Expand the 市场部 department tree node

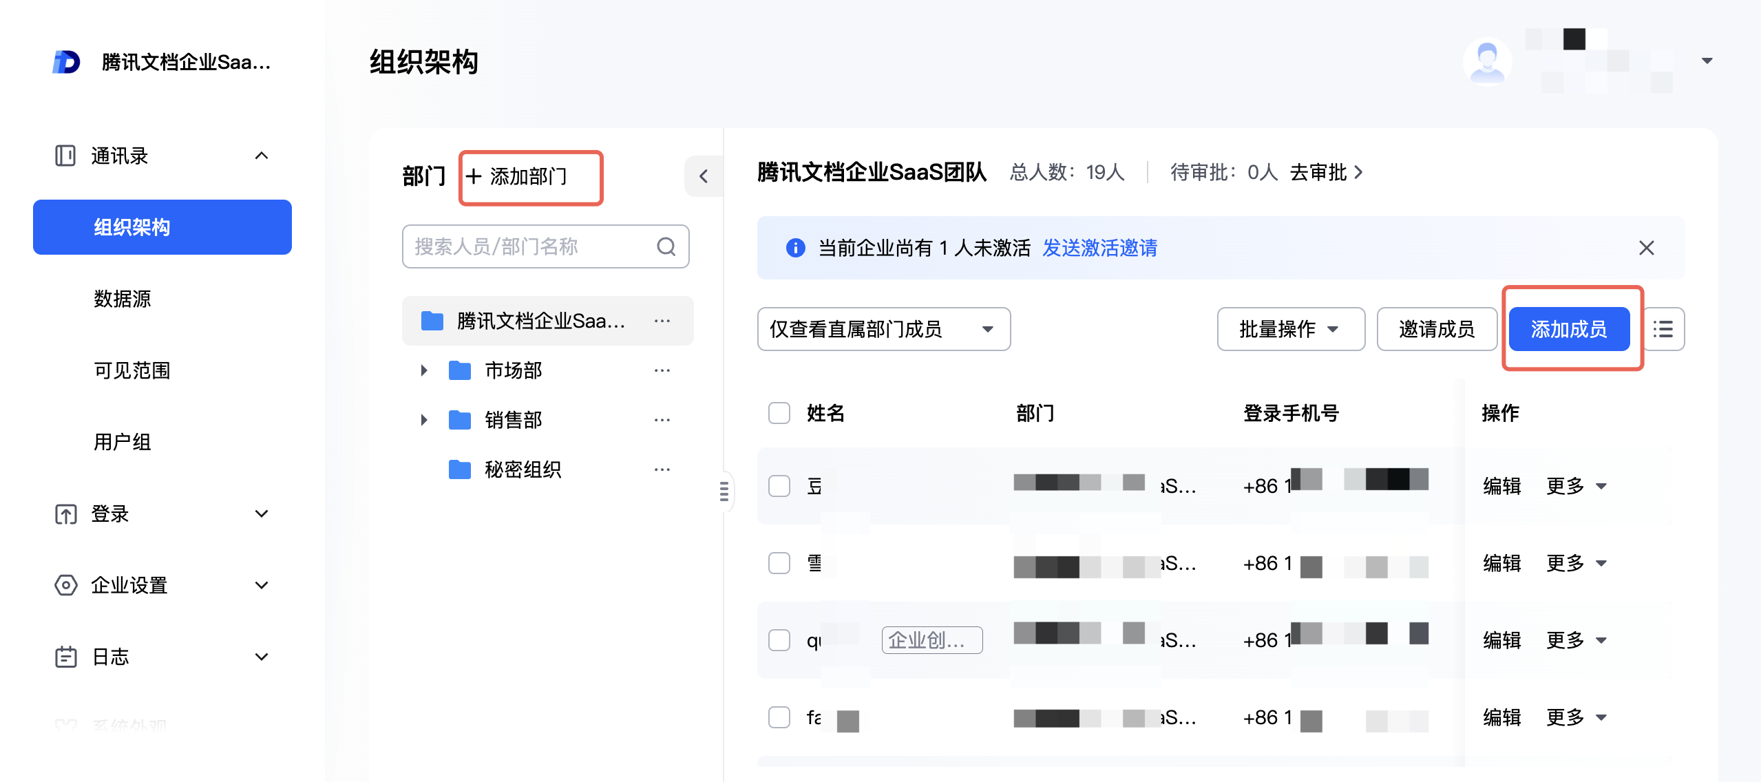pyautogui.click(x=424, y=370)
